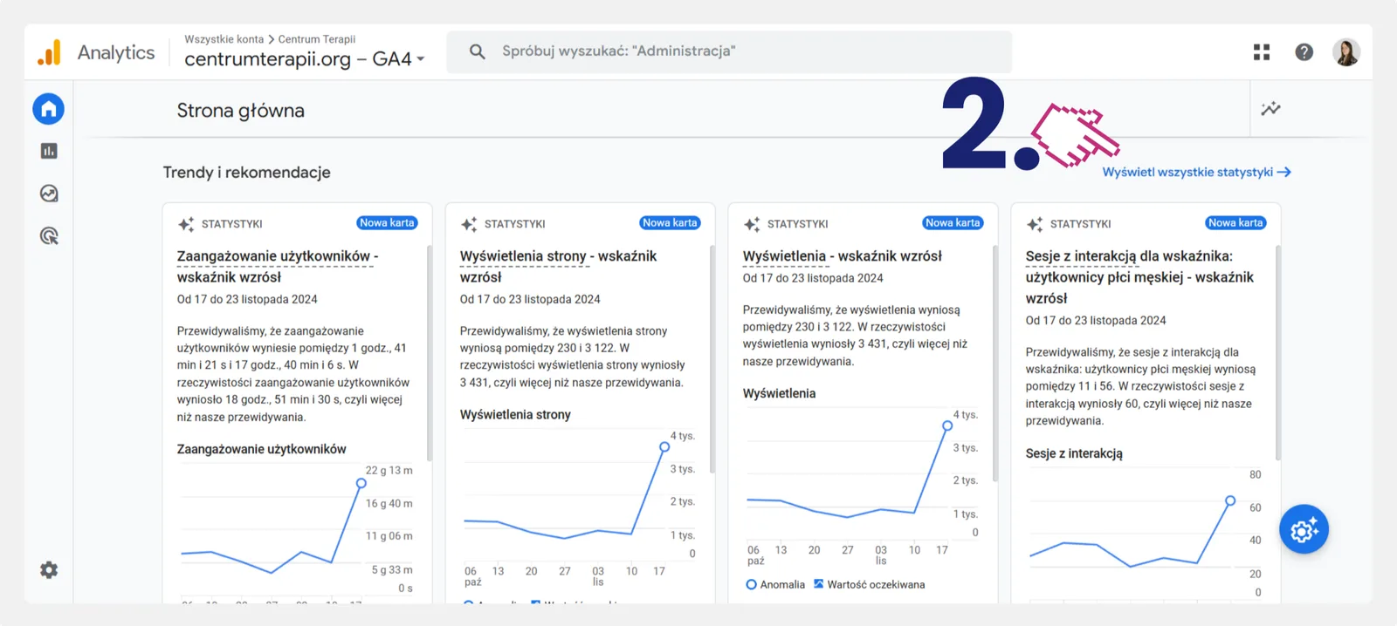Click the "Anomalia" legend item
This screenshot has height=626, width=1397.
(x=775, y=585)
